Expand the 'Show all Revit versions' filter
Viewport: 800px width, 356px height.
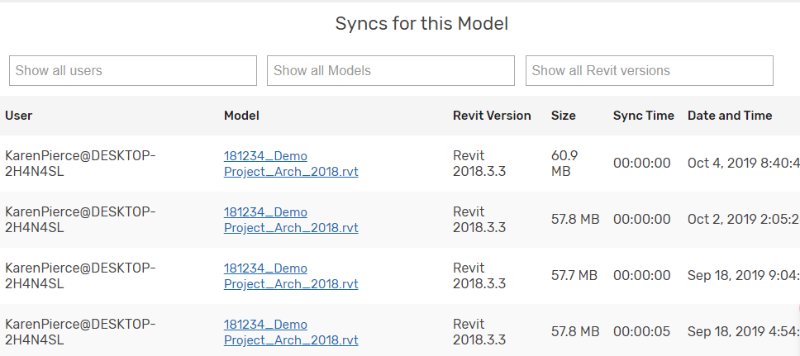coord(649,71)
